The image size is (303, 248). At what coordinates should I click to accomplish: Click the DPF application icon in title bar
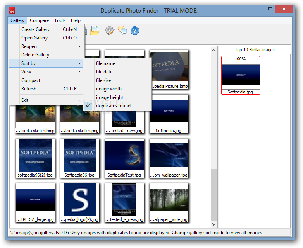tap(12, 10)
